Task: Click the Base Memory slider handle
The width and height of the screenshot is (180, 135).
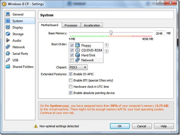Action: click(111, 33)
